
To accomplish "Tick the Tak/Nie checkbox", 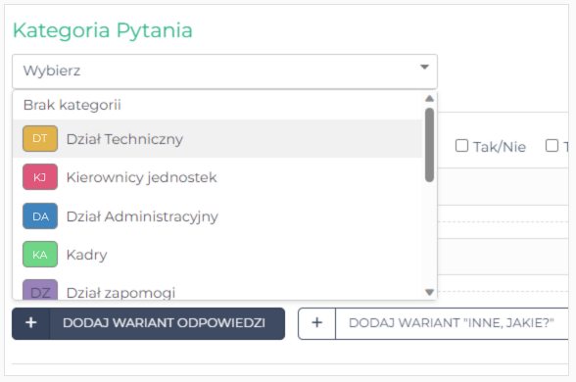I will [461, 146].
